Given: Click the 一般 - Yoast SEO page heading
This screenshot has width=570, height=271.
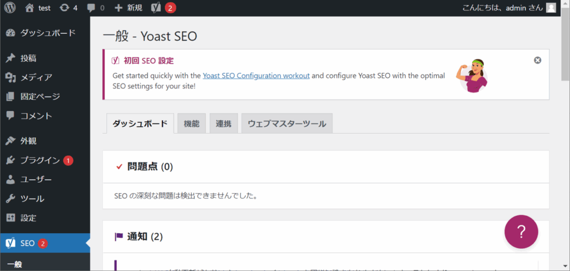Looking at the screenshot, I should [150, 36].
